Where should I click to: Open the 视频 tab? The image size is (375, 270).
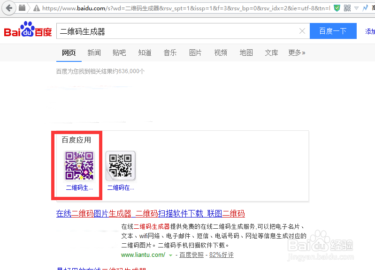pyautogui.click(x=221, y=52)
